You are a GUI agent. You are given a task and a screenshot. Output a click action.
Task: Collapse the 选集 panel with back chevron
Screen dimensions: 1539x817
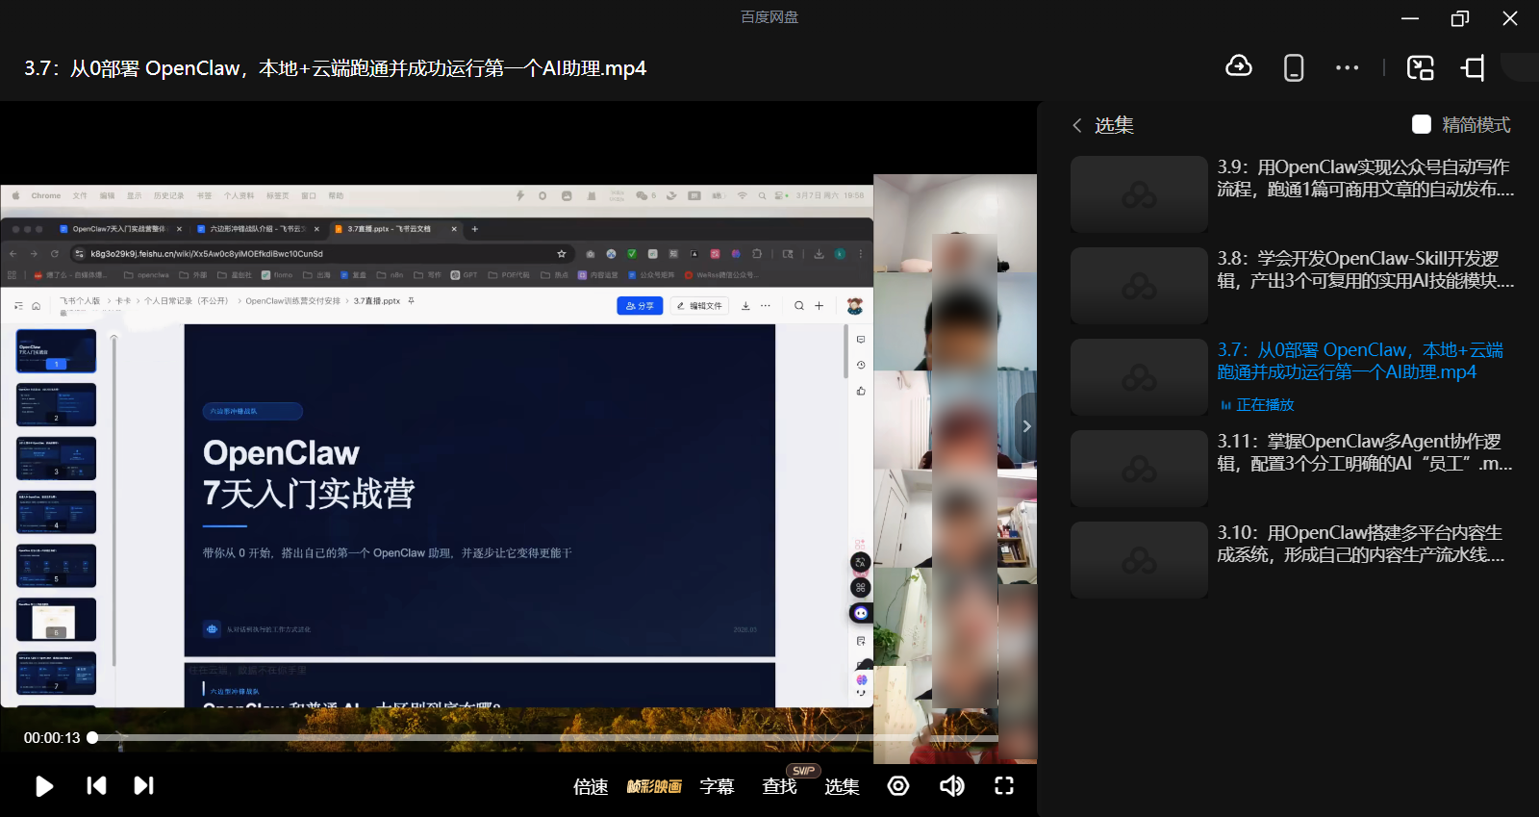tap(1077, 126)
